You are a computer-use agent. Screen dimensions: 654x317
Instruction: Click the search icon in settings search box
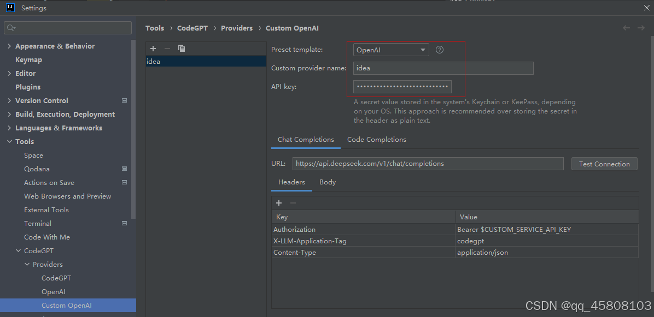point(11,28)
